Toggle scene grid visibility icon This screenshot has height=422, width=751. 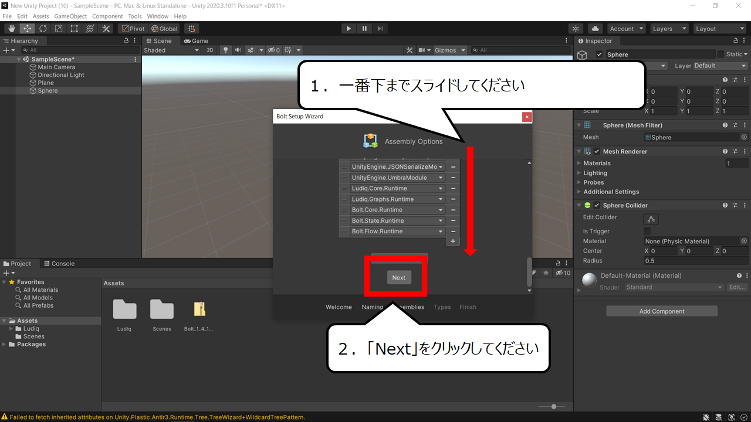289,50
